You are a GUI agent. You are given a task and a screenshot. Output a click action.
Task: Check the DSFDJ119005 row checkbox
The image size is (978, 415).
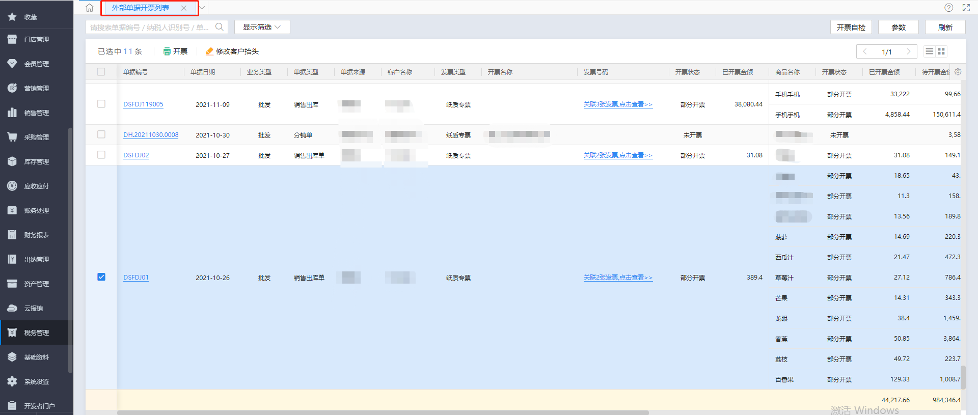click(x=101, y=104)
